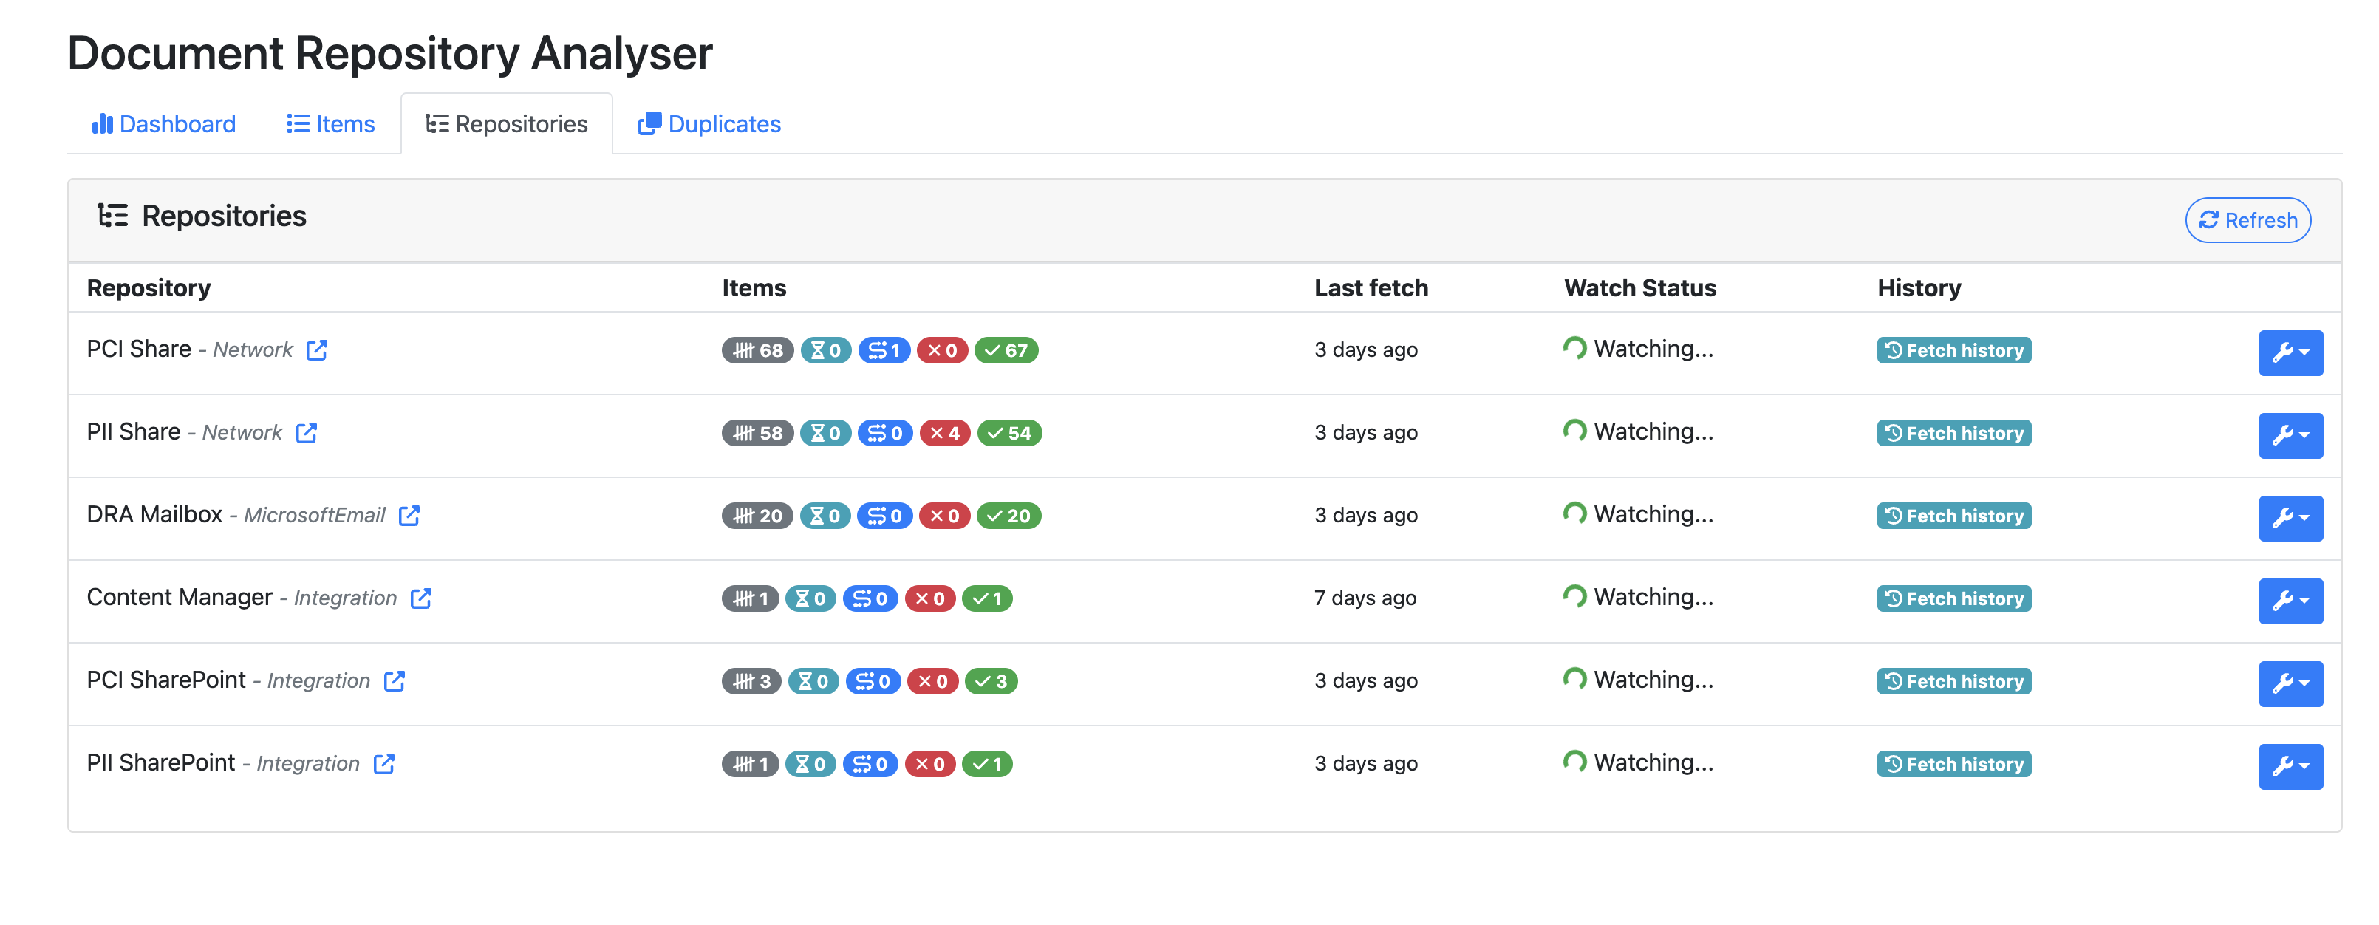Expand wrench dropdown for PCI Share
The width and height of the screenshot is (2379, 925).
pyautogui.click(x=2290, y=352)
